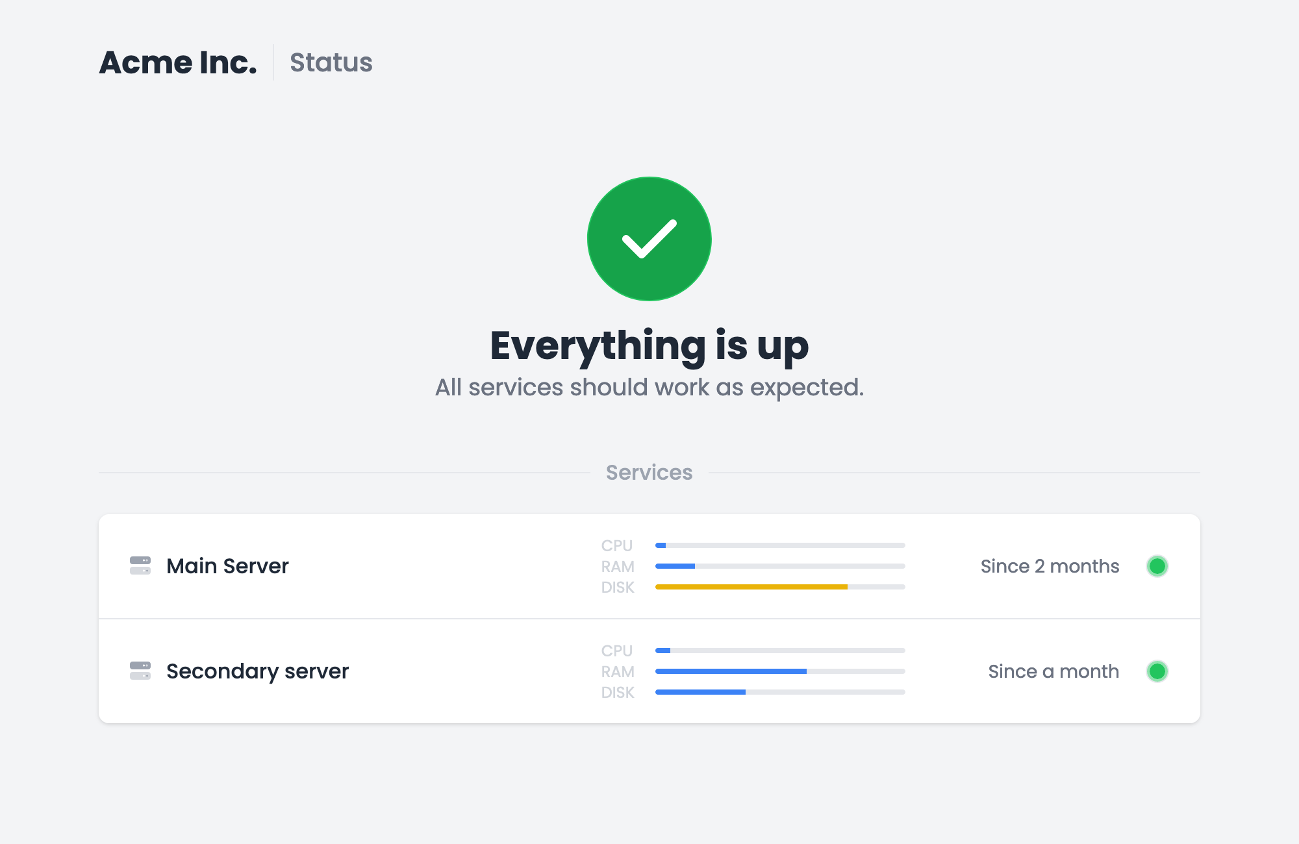The height and width of the screenshot is (844, 1299).
Task: Click the green checkmark success icon
Action: pyautogui.click(x=649, y=239)
